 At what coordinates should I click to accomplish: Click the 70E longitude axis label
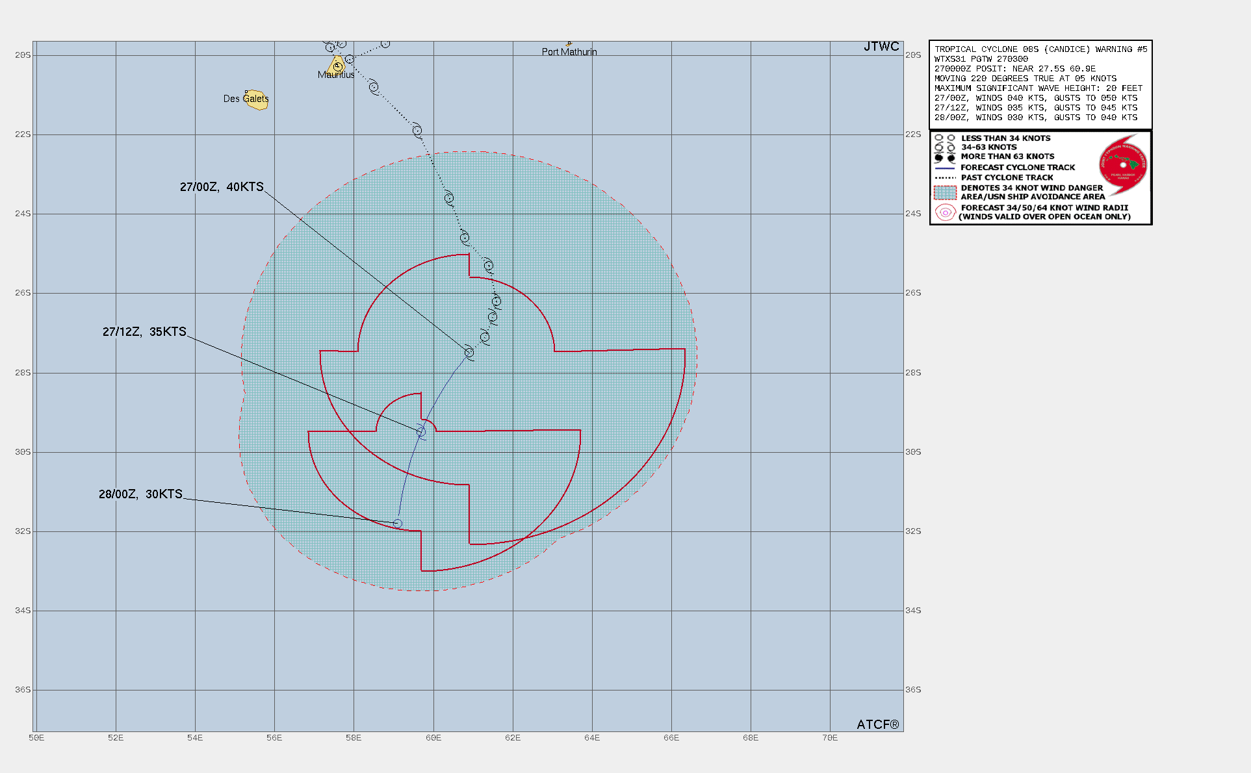[830, 738]
